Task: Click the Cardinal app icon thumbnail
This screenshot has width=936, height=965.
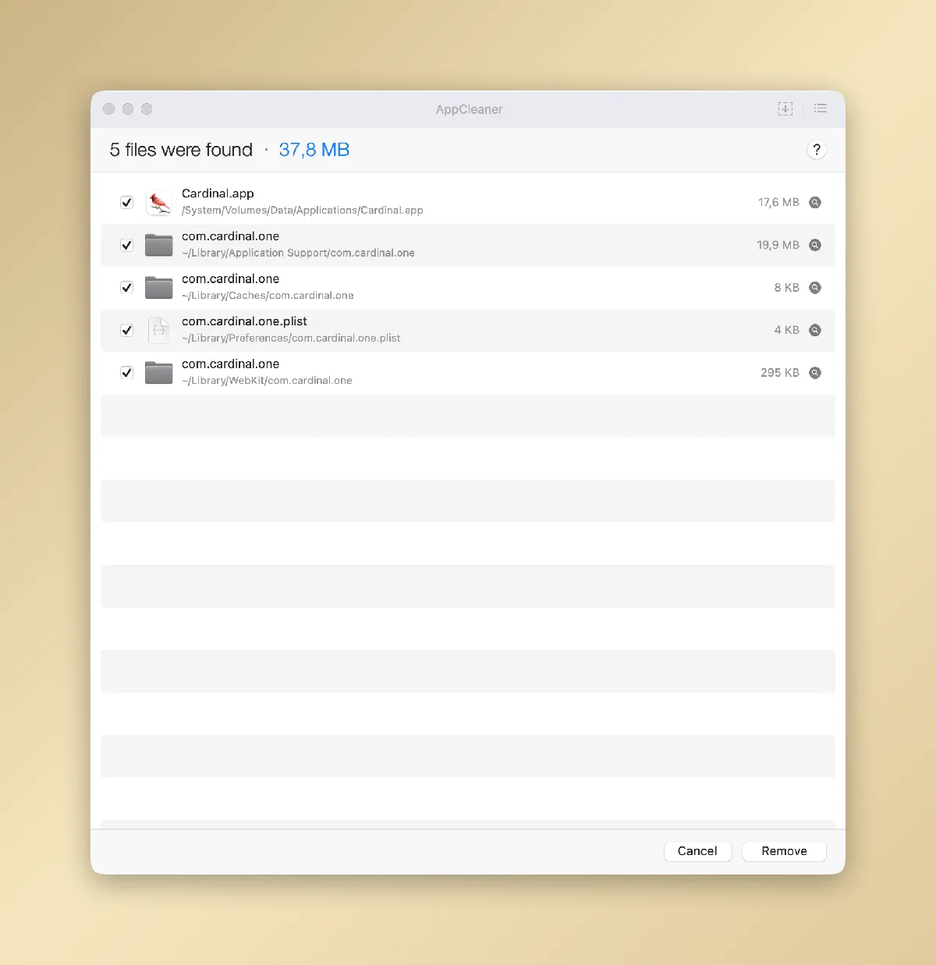Action: coord(158,202)
